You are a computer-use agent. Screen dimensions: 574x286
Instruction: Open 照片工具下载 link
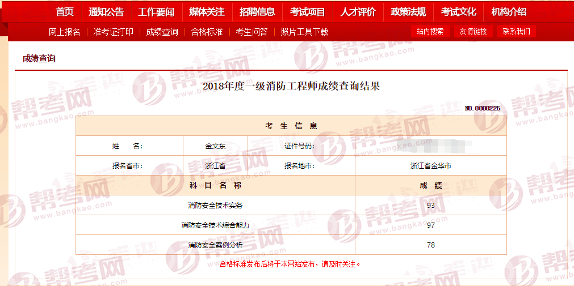click(x=304, y=32)
